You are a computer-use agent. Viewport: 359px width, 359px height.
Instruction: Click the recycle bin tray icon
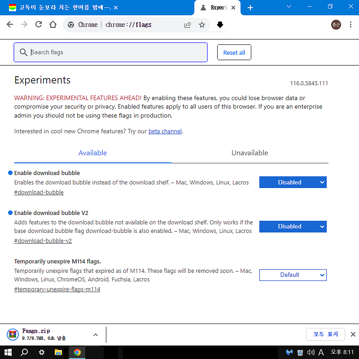(x=300, y=352)
